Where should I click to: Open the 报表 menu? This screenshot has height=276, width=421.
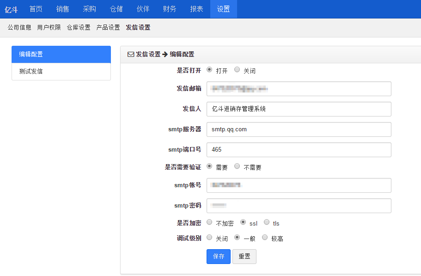(x=196, y=9)
